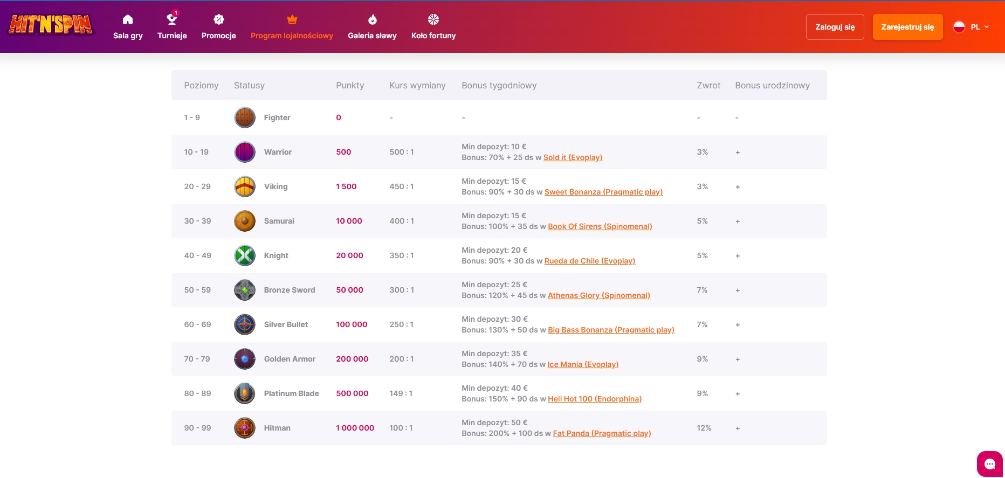
Task: Click the 1 000 000 points value
Action: tap(355, 428)
